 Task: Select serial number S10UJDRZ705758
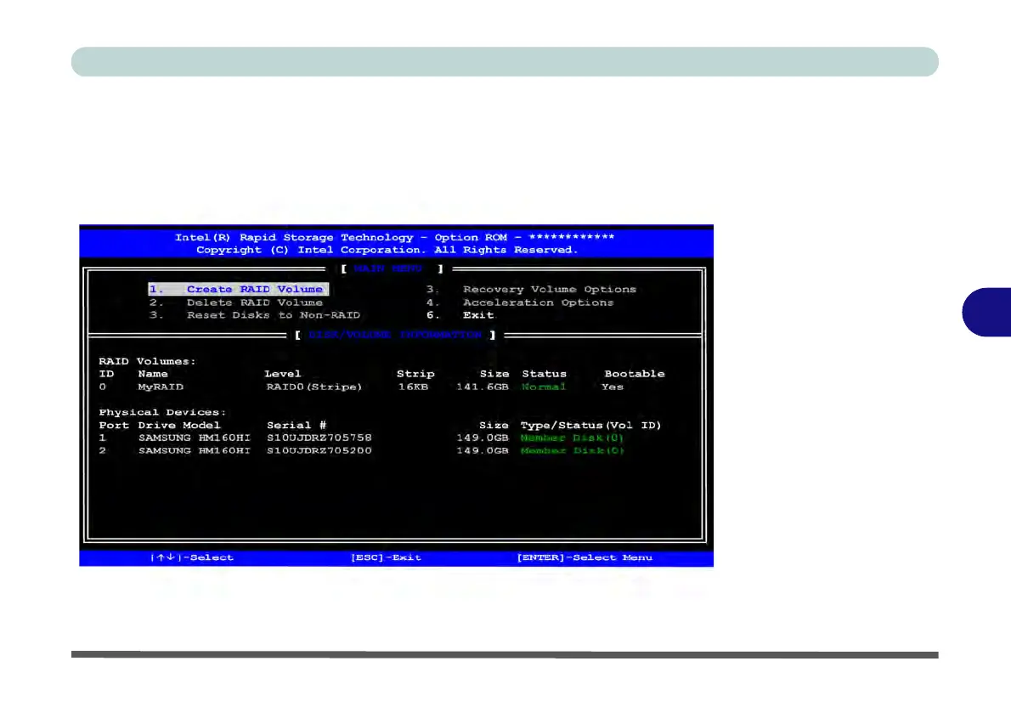[319, 438]
